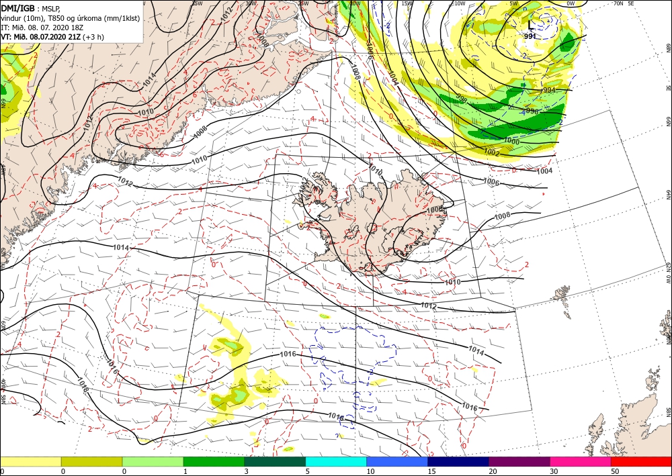The width and height of the screenshot is (672, 476).
Task: Click the '1018' isobar label
Action: click(x=83, y=385)
